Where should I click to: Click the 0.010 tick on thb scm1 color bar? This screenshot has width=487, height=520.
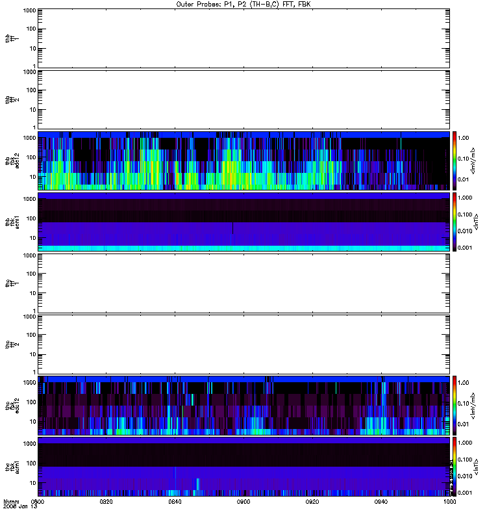(465, 231)
